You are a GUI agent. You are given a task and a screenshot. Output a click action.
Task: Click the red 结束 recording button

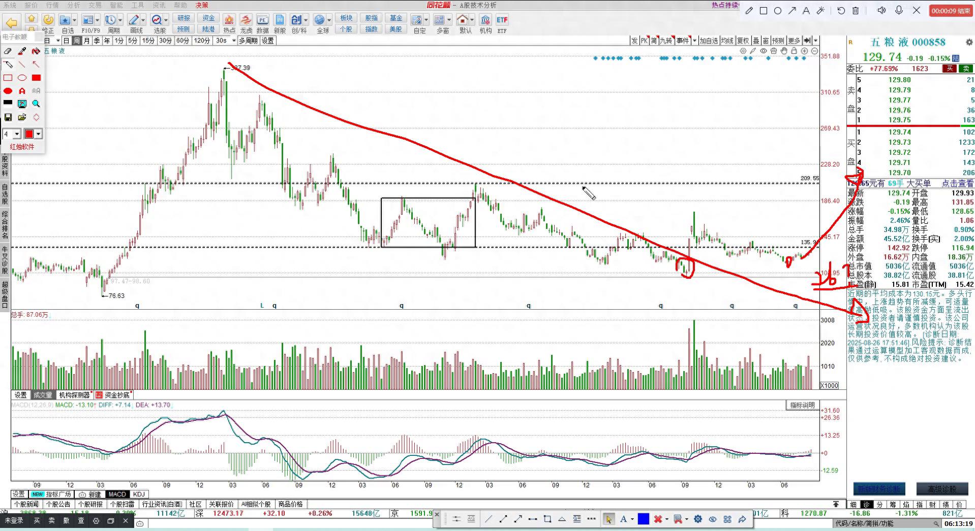(950, 11)
